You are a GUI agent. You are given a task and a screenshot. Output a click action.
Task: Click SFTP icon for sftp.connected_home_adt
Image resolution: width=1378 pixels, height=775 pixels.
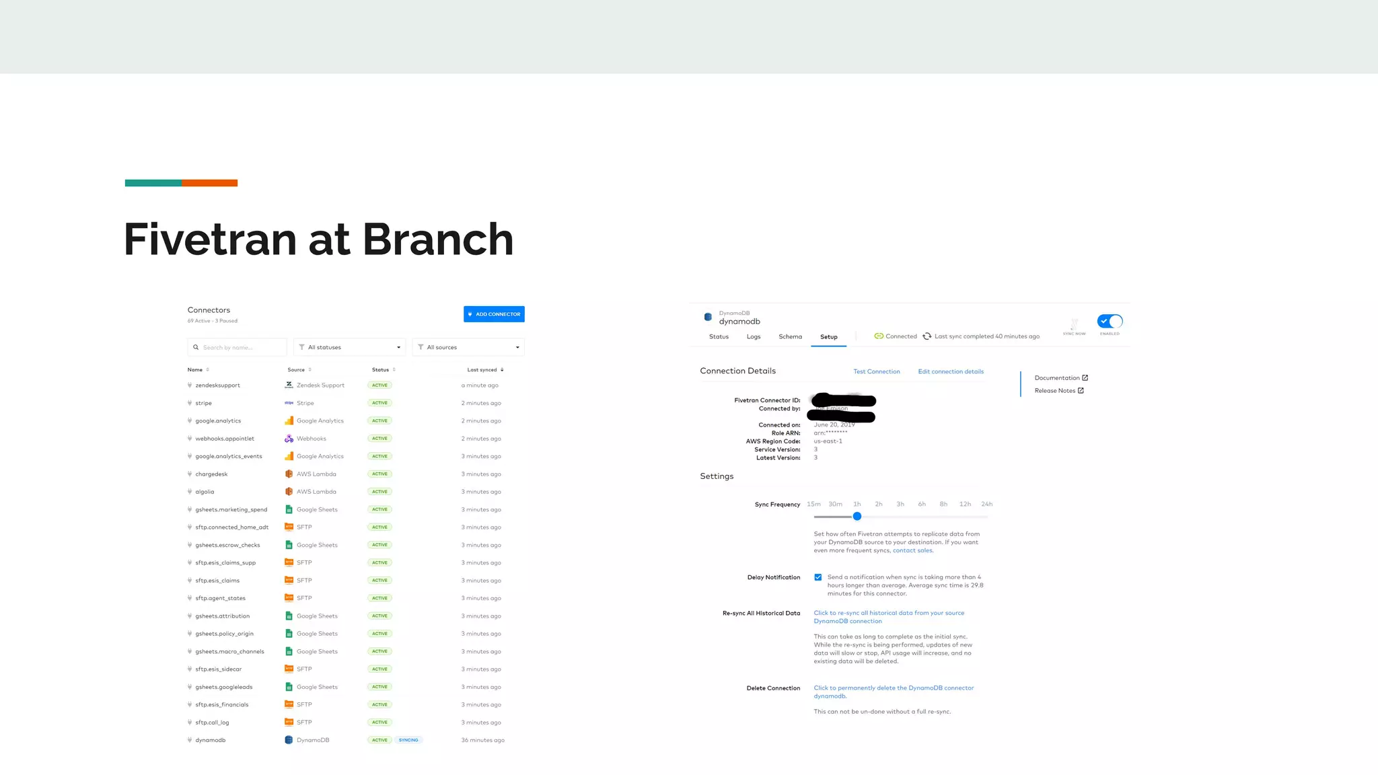(289, 527)
